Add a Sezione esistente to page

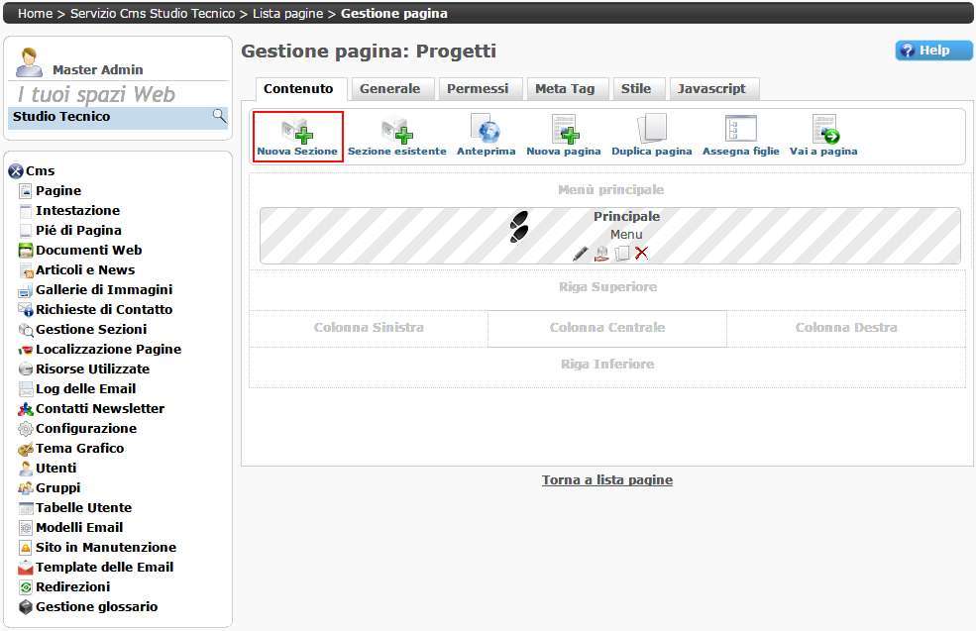(396, 135)
